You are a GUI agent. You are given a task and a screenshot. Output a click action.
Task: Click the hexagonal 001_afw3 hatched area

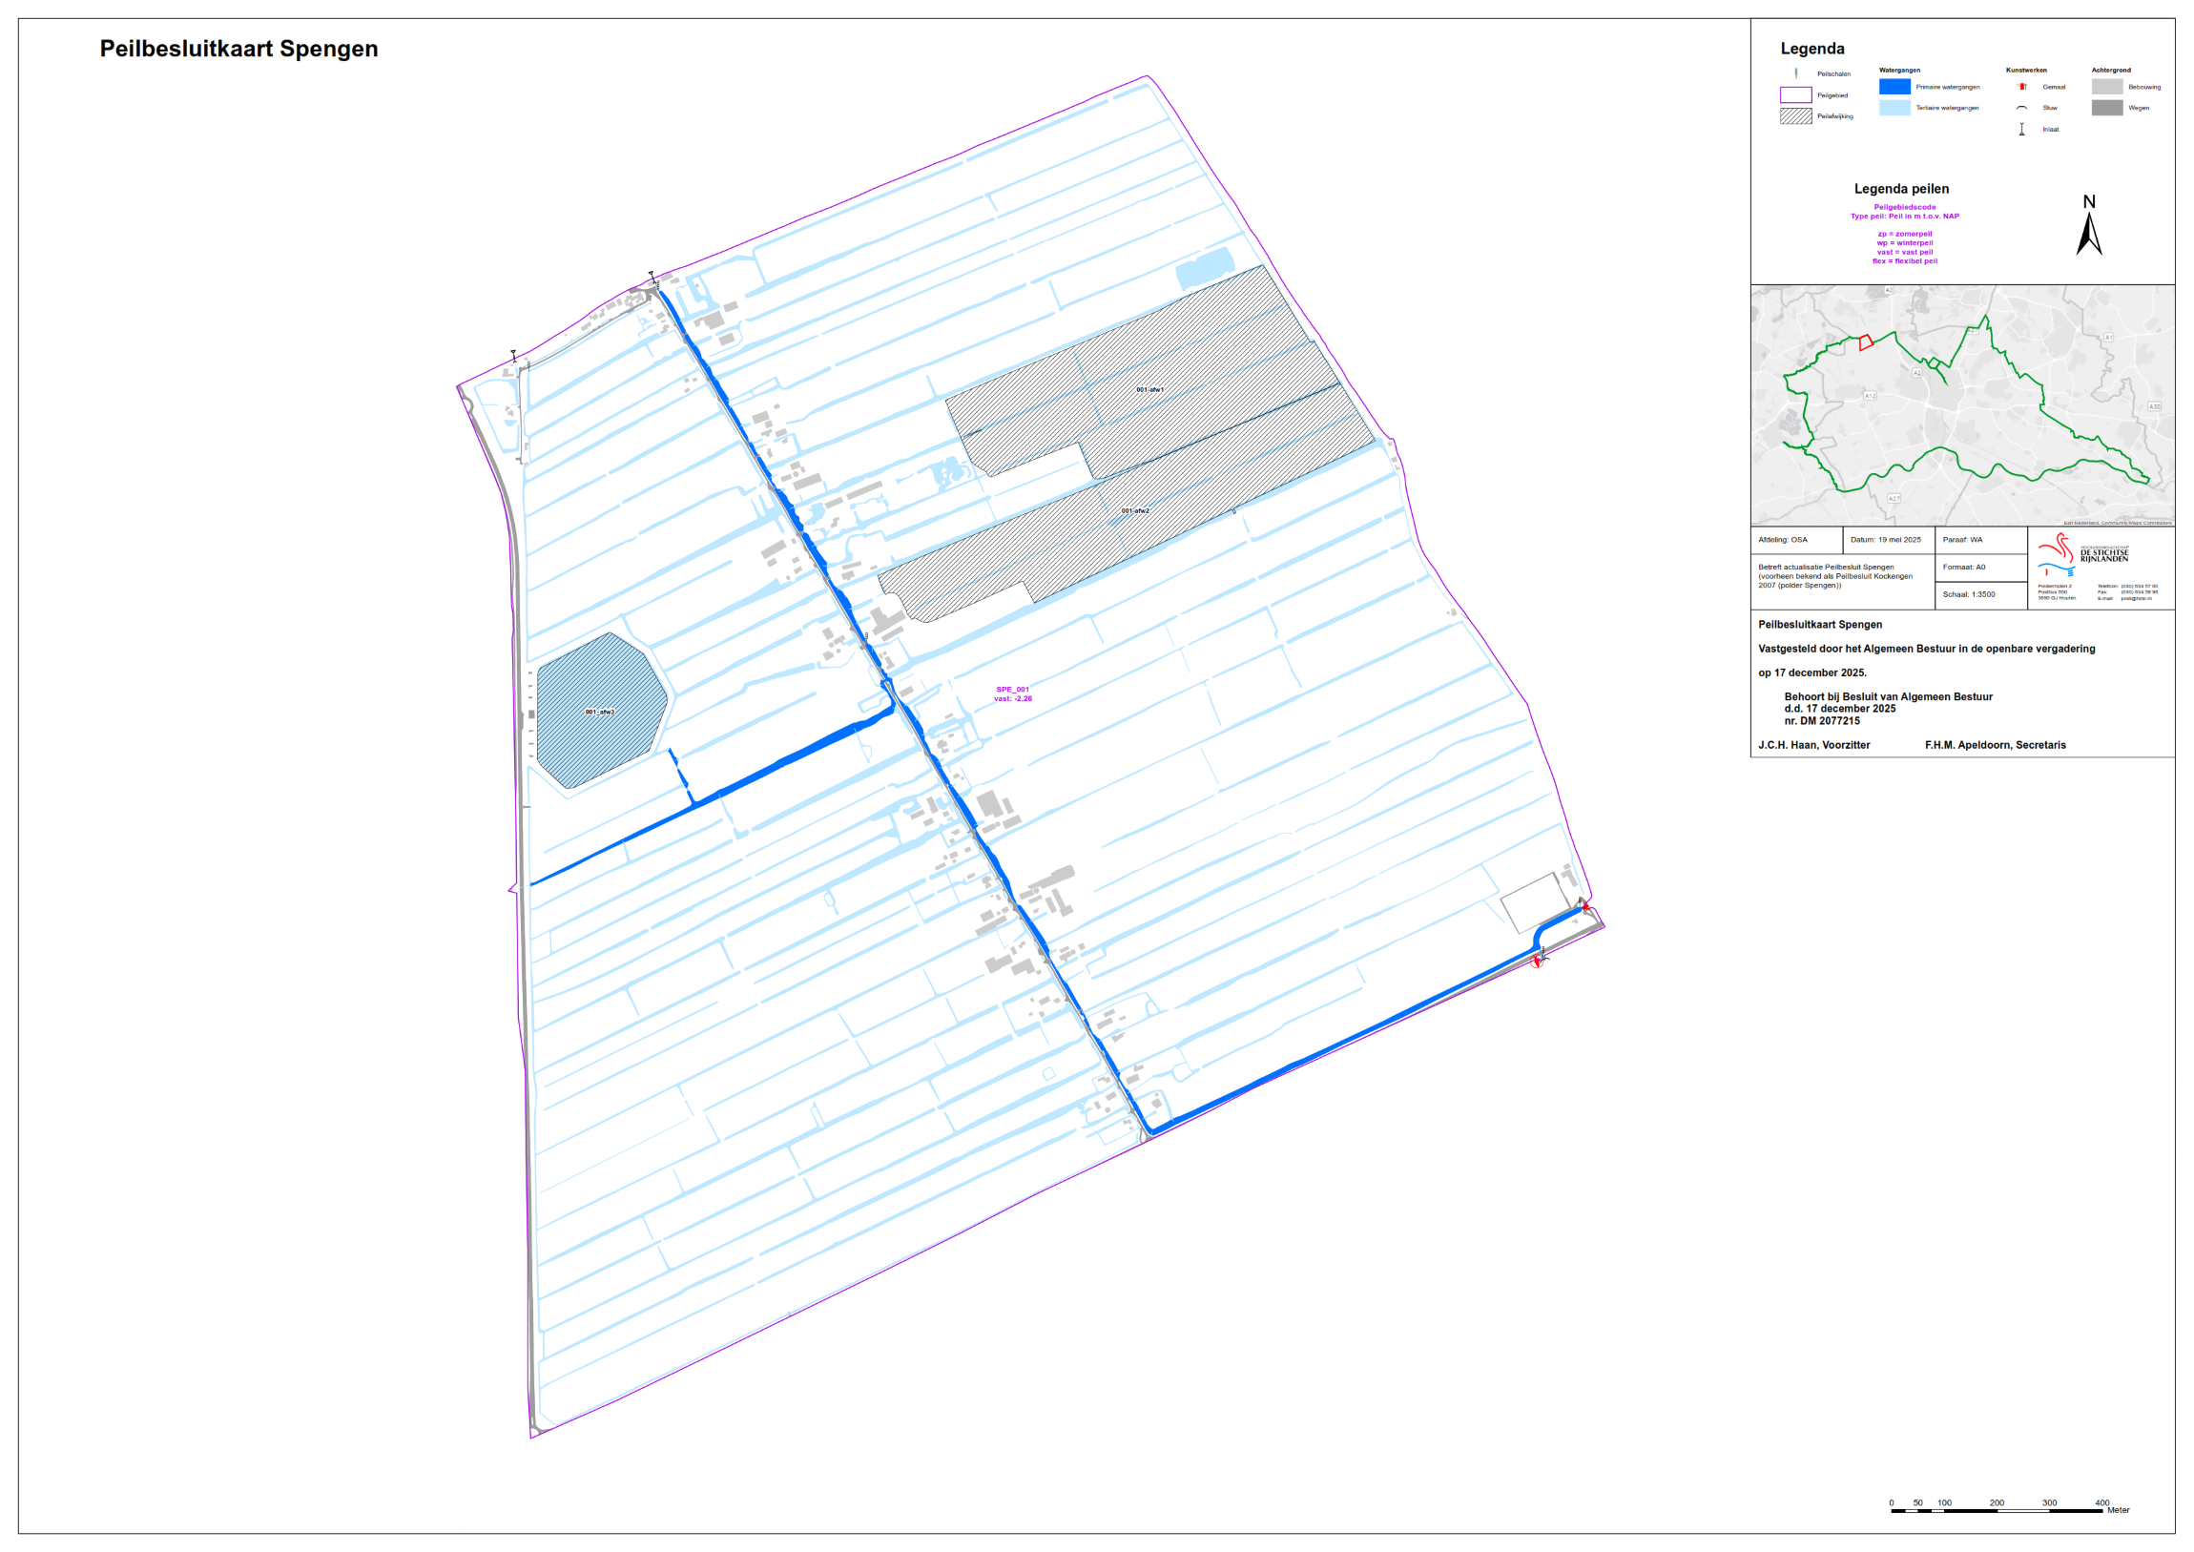tap(600, 711)
